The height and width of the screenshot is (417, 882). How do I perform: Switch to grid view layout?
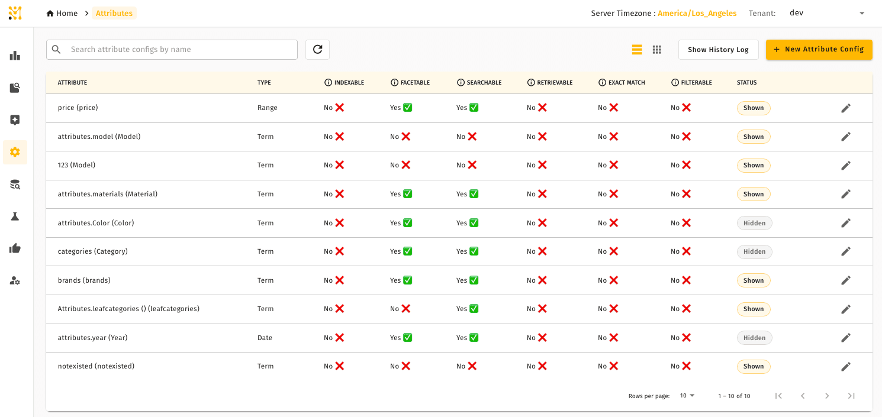click(x=656, y=50)
